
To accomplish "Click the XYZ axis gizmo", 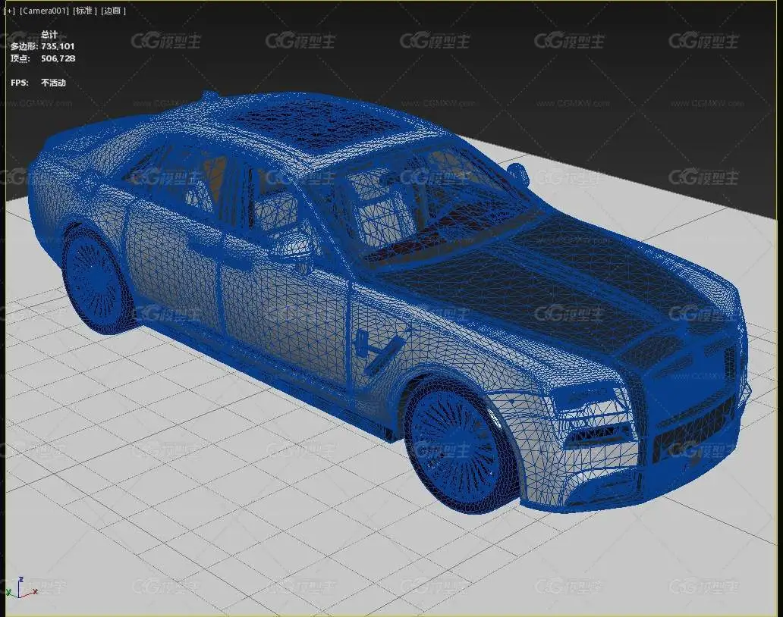I will click(21, 587).
